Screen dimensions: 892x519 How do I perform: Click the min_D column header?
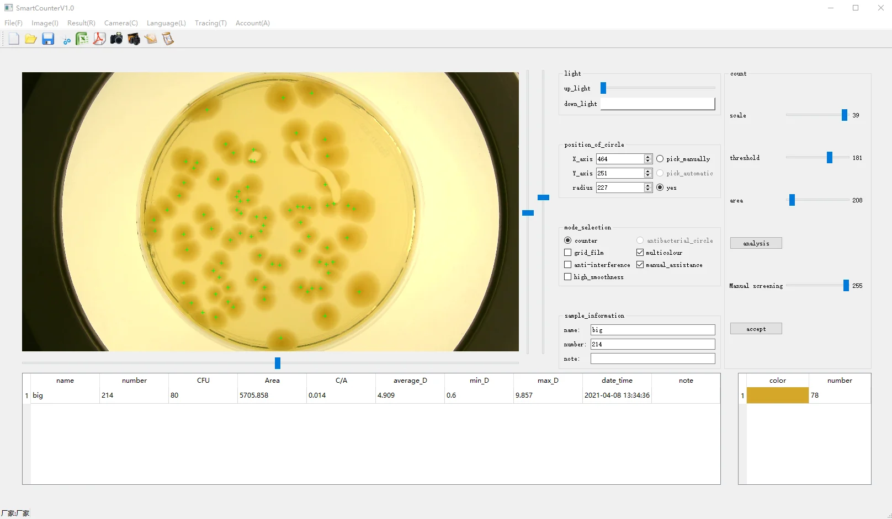pos(479,381)
